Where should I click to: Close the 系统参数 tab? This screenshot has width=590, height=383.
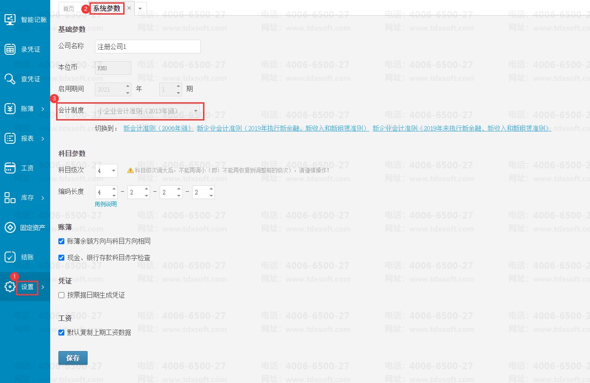coord(129,8)
